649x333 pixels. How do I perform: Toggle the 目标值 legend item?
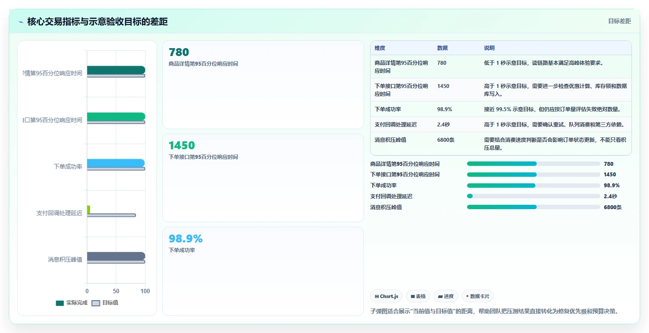click(x=105, y=303)
